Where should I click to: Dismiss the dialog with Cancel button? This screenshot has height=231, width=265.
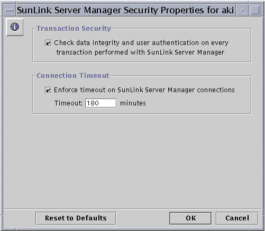point(237,218)
